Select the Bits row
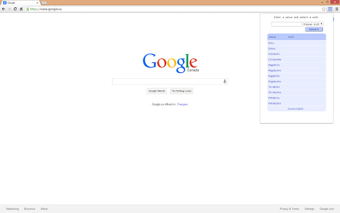This screenshot has width=340, height=213. pyautogui.click(x=296, y=43)
